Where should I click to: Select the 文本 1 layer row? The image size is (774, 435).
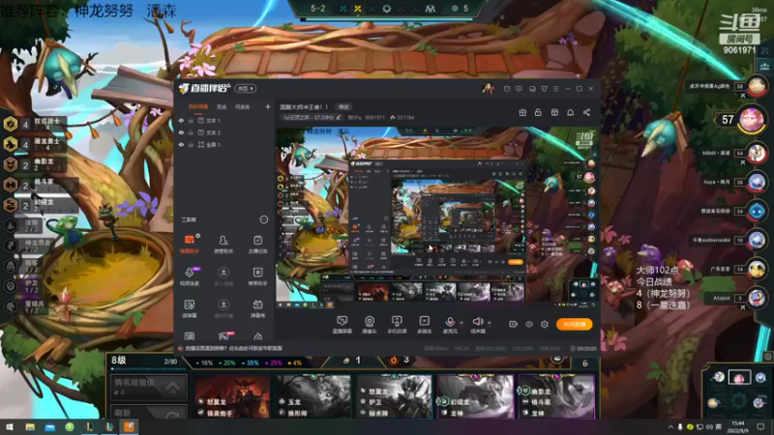224,120
